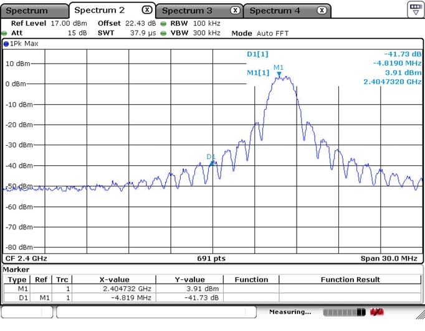Click the Att 15 dB value

coord(77,33)
